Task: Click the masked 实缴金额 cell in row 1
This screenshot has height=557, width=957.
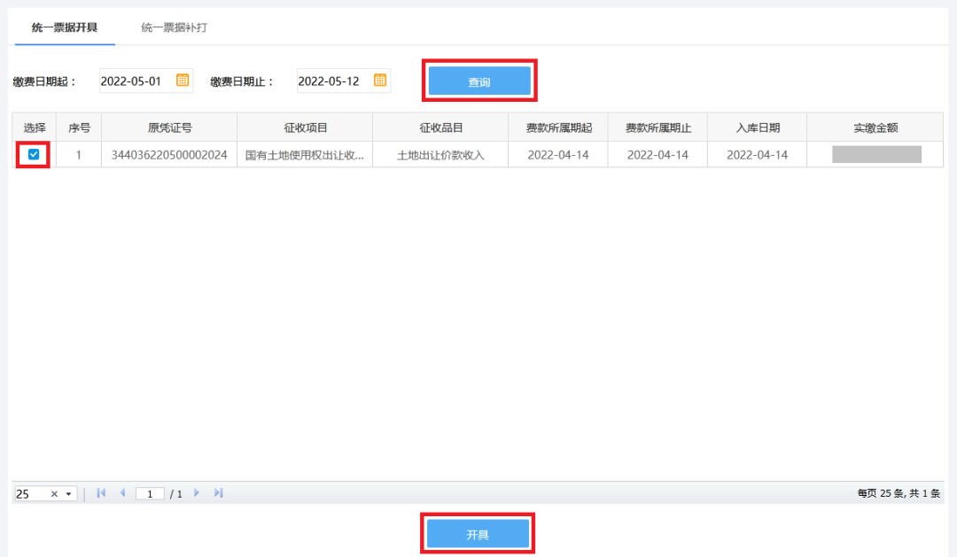Action: (x=875, y=155)
